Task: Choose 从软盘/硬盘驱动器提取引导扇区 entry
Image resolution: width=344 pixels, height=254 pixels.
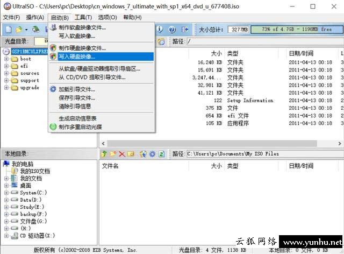Action: [102, 69]
